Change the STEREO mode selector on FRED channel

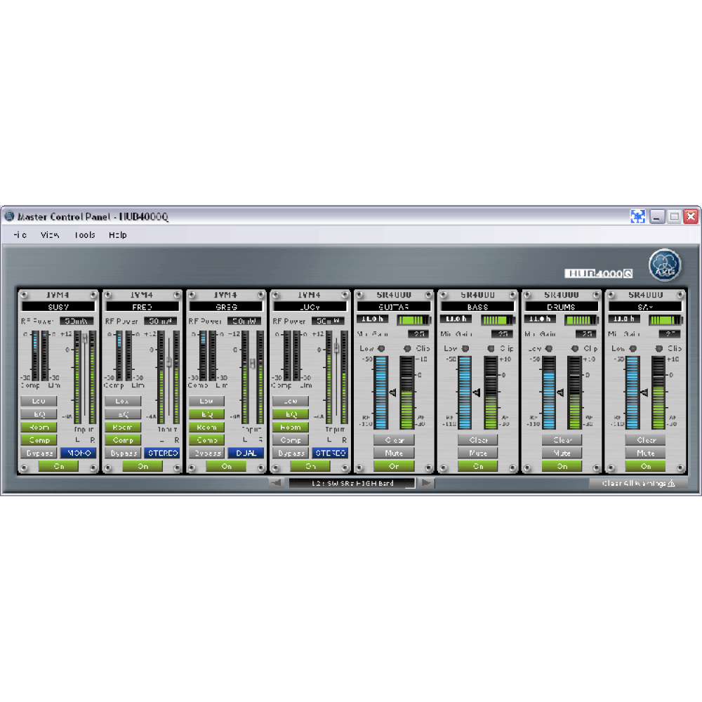161,453
